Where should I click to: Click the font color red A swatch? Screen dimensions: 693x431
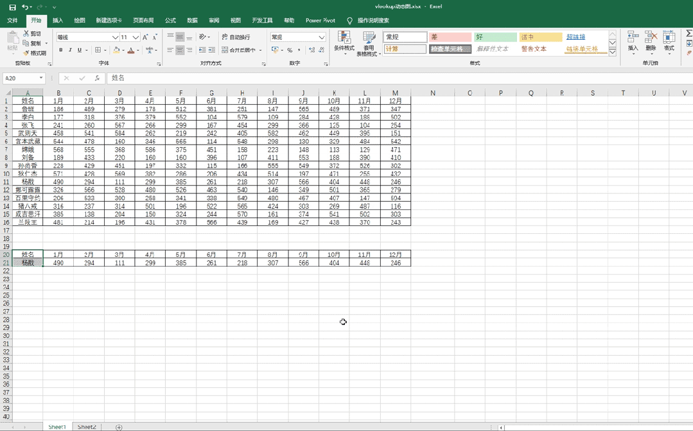[x=131, y=50]
